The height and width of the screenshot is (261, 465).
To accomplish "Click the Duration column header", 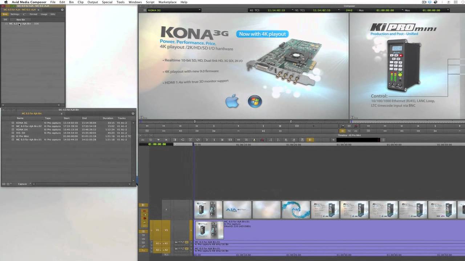I will point(108,118).
